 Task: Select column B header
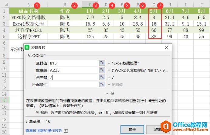click(x=65, y=5)
